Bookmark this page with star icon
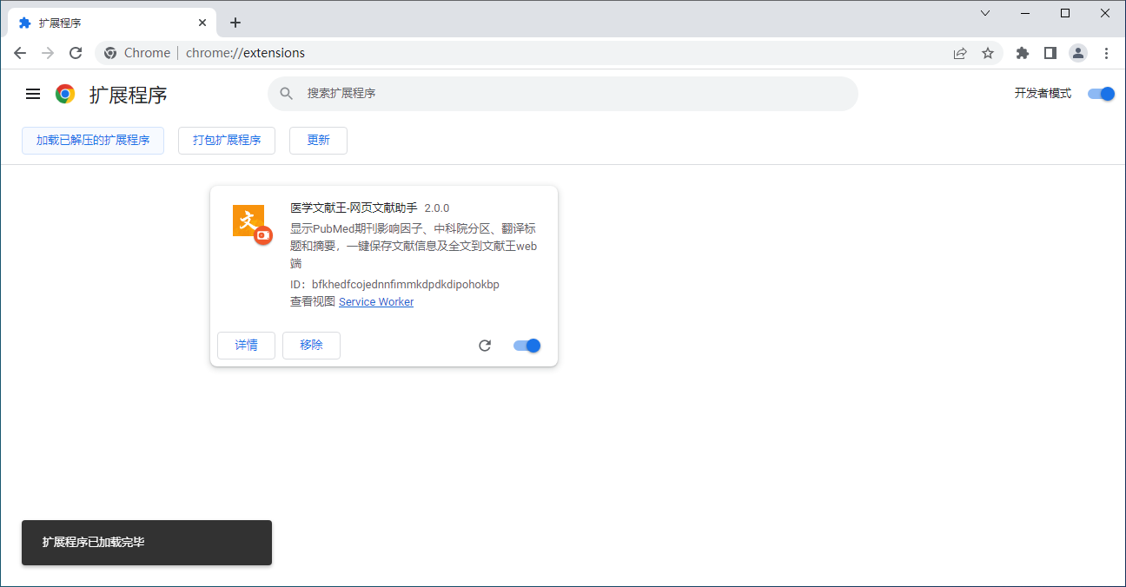Viewport: 1126px width, 587px height. pyautogui.click(x=988, y=53)
